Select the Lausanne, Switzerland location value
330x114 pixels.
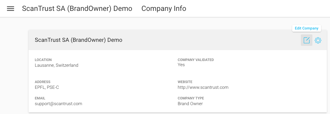click(56, 65)
